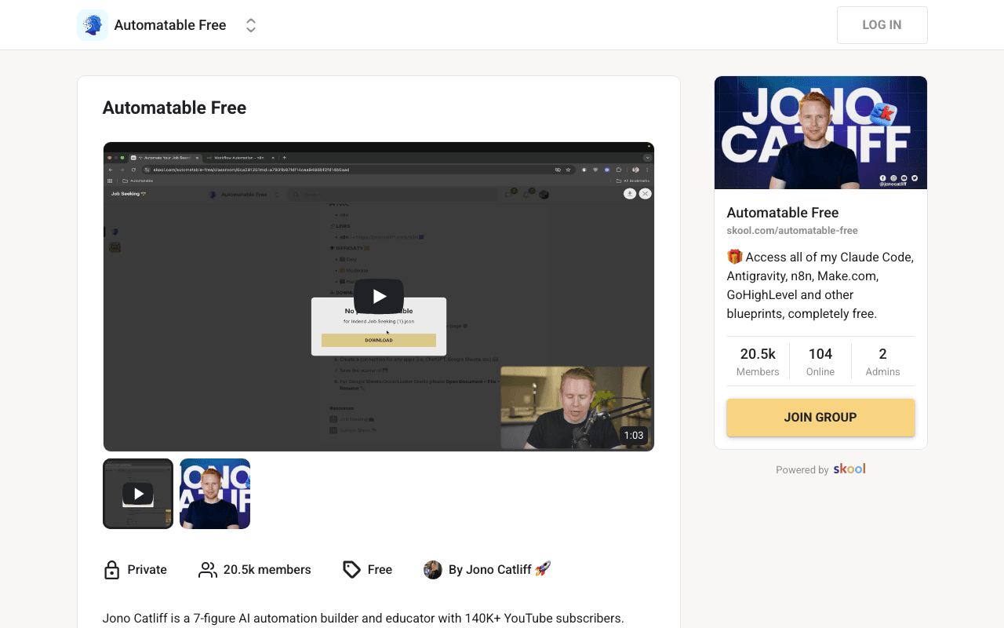Click the Private label text
This screenshot has height=628, width=1004.
[x=147, y=570]
